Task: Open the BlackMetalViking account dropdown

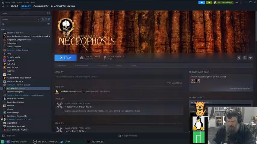Action: click(224, 3)
